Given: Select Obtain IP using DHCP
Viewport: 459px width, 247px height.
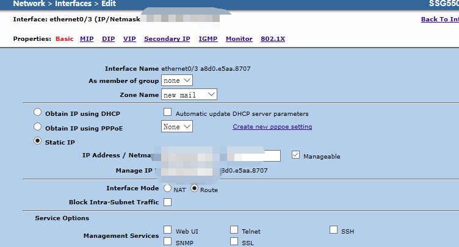Looking at the screenshot, I should click(x=38, y=113).
